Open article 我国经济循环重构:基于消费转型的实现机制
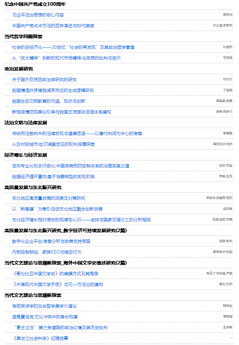239x345 pixels. tap(53, 177)
